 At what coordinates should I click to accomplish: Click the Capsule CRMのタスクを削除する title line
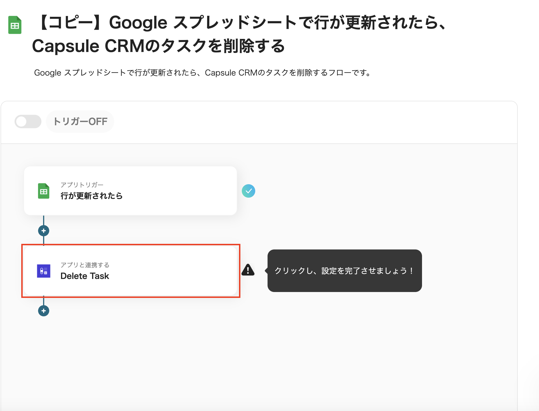(x=158, y=46)
